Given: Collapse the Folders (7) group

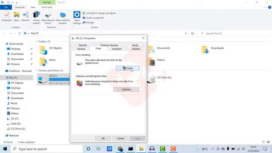Looking at the screenshot, I should coord(37,42).
